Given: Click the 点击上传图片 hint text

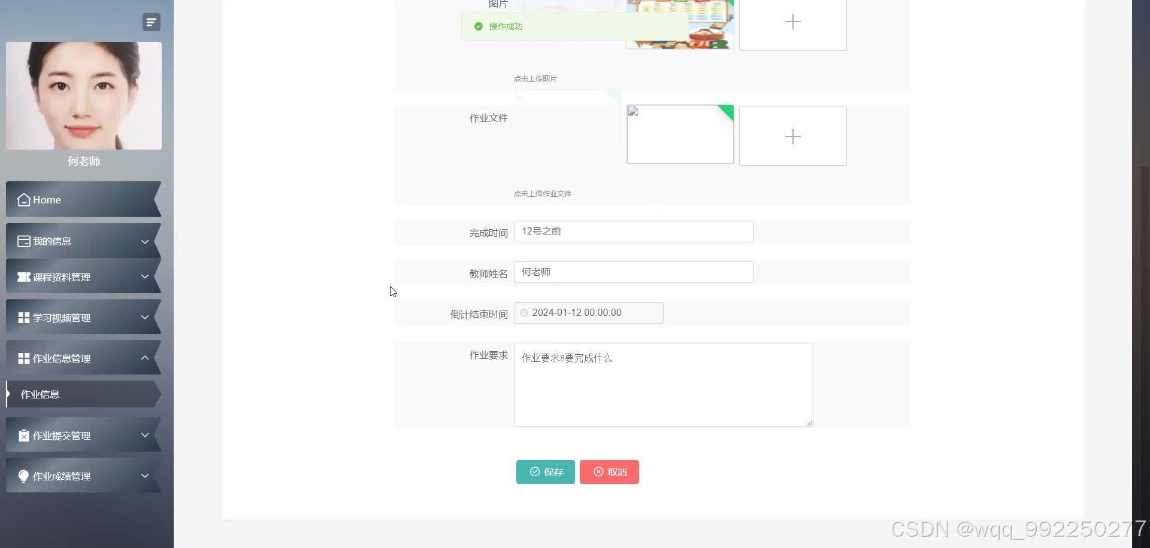Looking at the screenshot, I should pyautogui.click(x=535, y=78).
